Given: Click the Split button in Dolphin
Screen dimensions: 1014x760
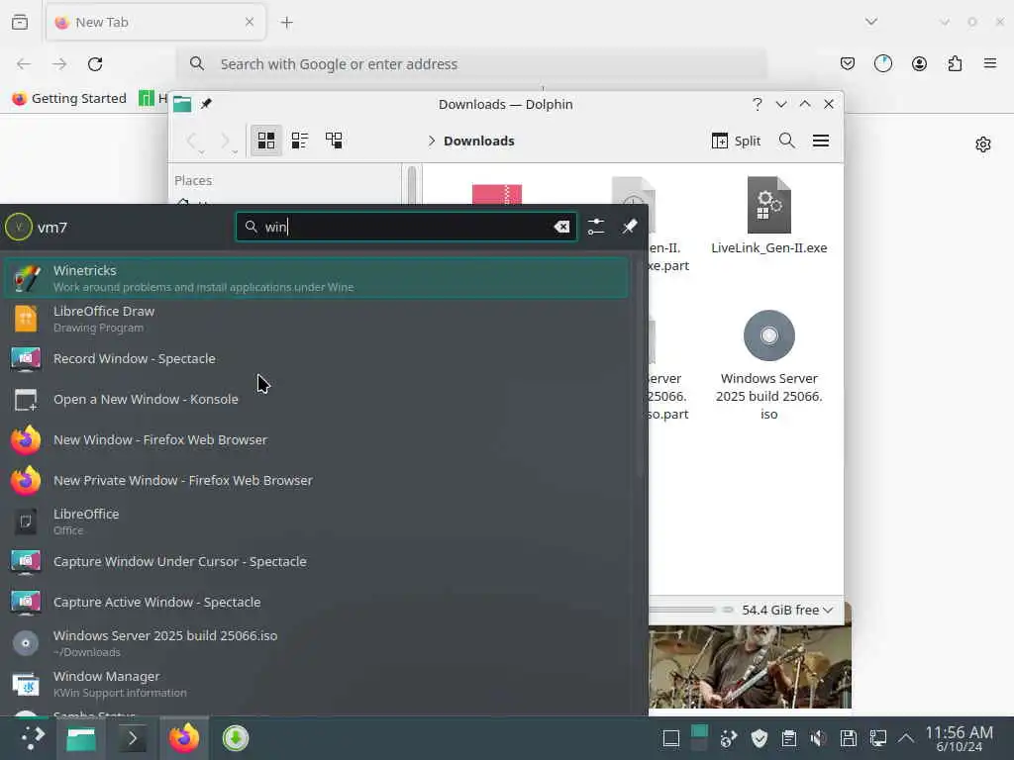Looking at the screenshot, I should coord(736,141).
